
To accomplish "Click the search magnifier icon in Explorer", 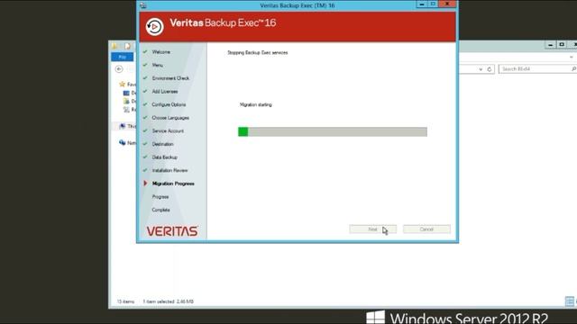I will click(573, 69).
